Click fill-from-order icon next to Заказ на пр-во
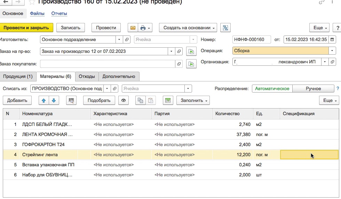The height and width of the screenshot is (199, 341). pos(191,51)
